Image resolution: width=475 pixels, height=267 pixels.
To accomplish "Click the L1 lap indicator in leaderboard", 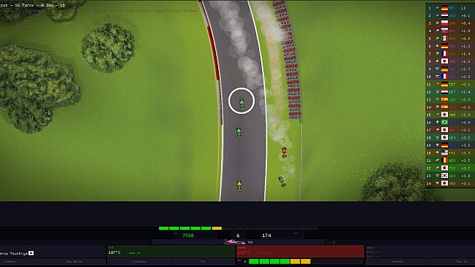I will click(463, 8).
